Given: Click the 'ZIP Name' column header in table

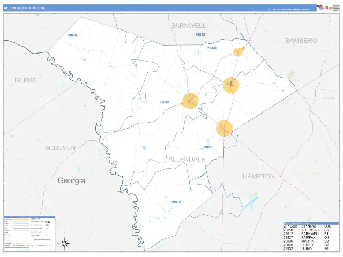Looking at the screenshot, I should [309, 226].
